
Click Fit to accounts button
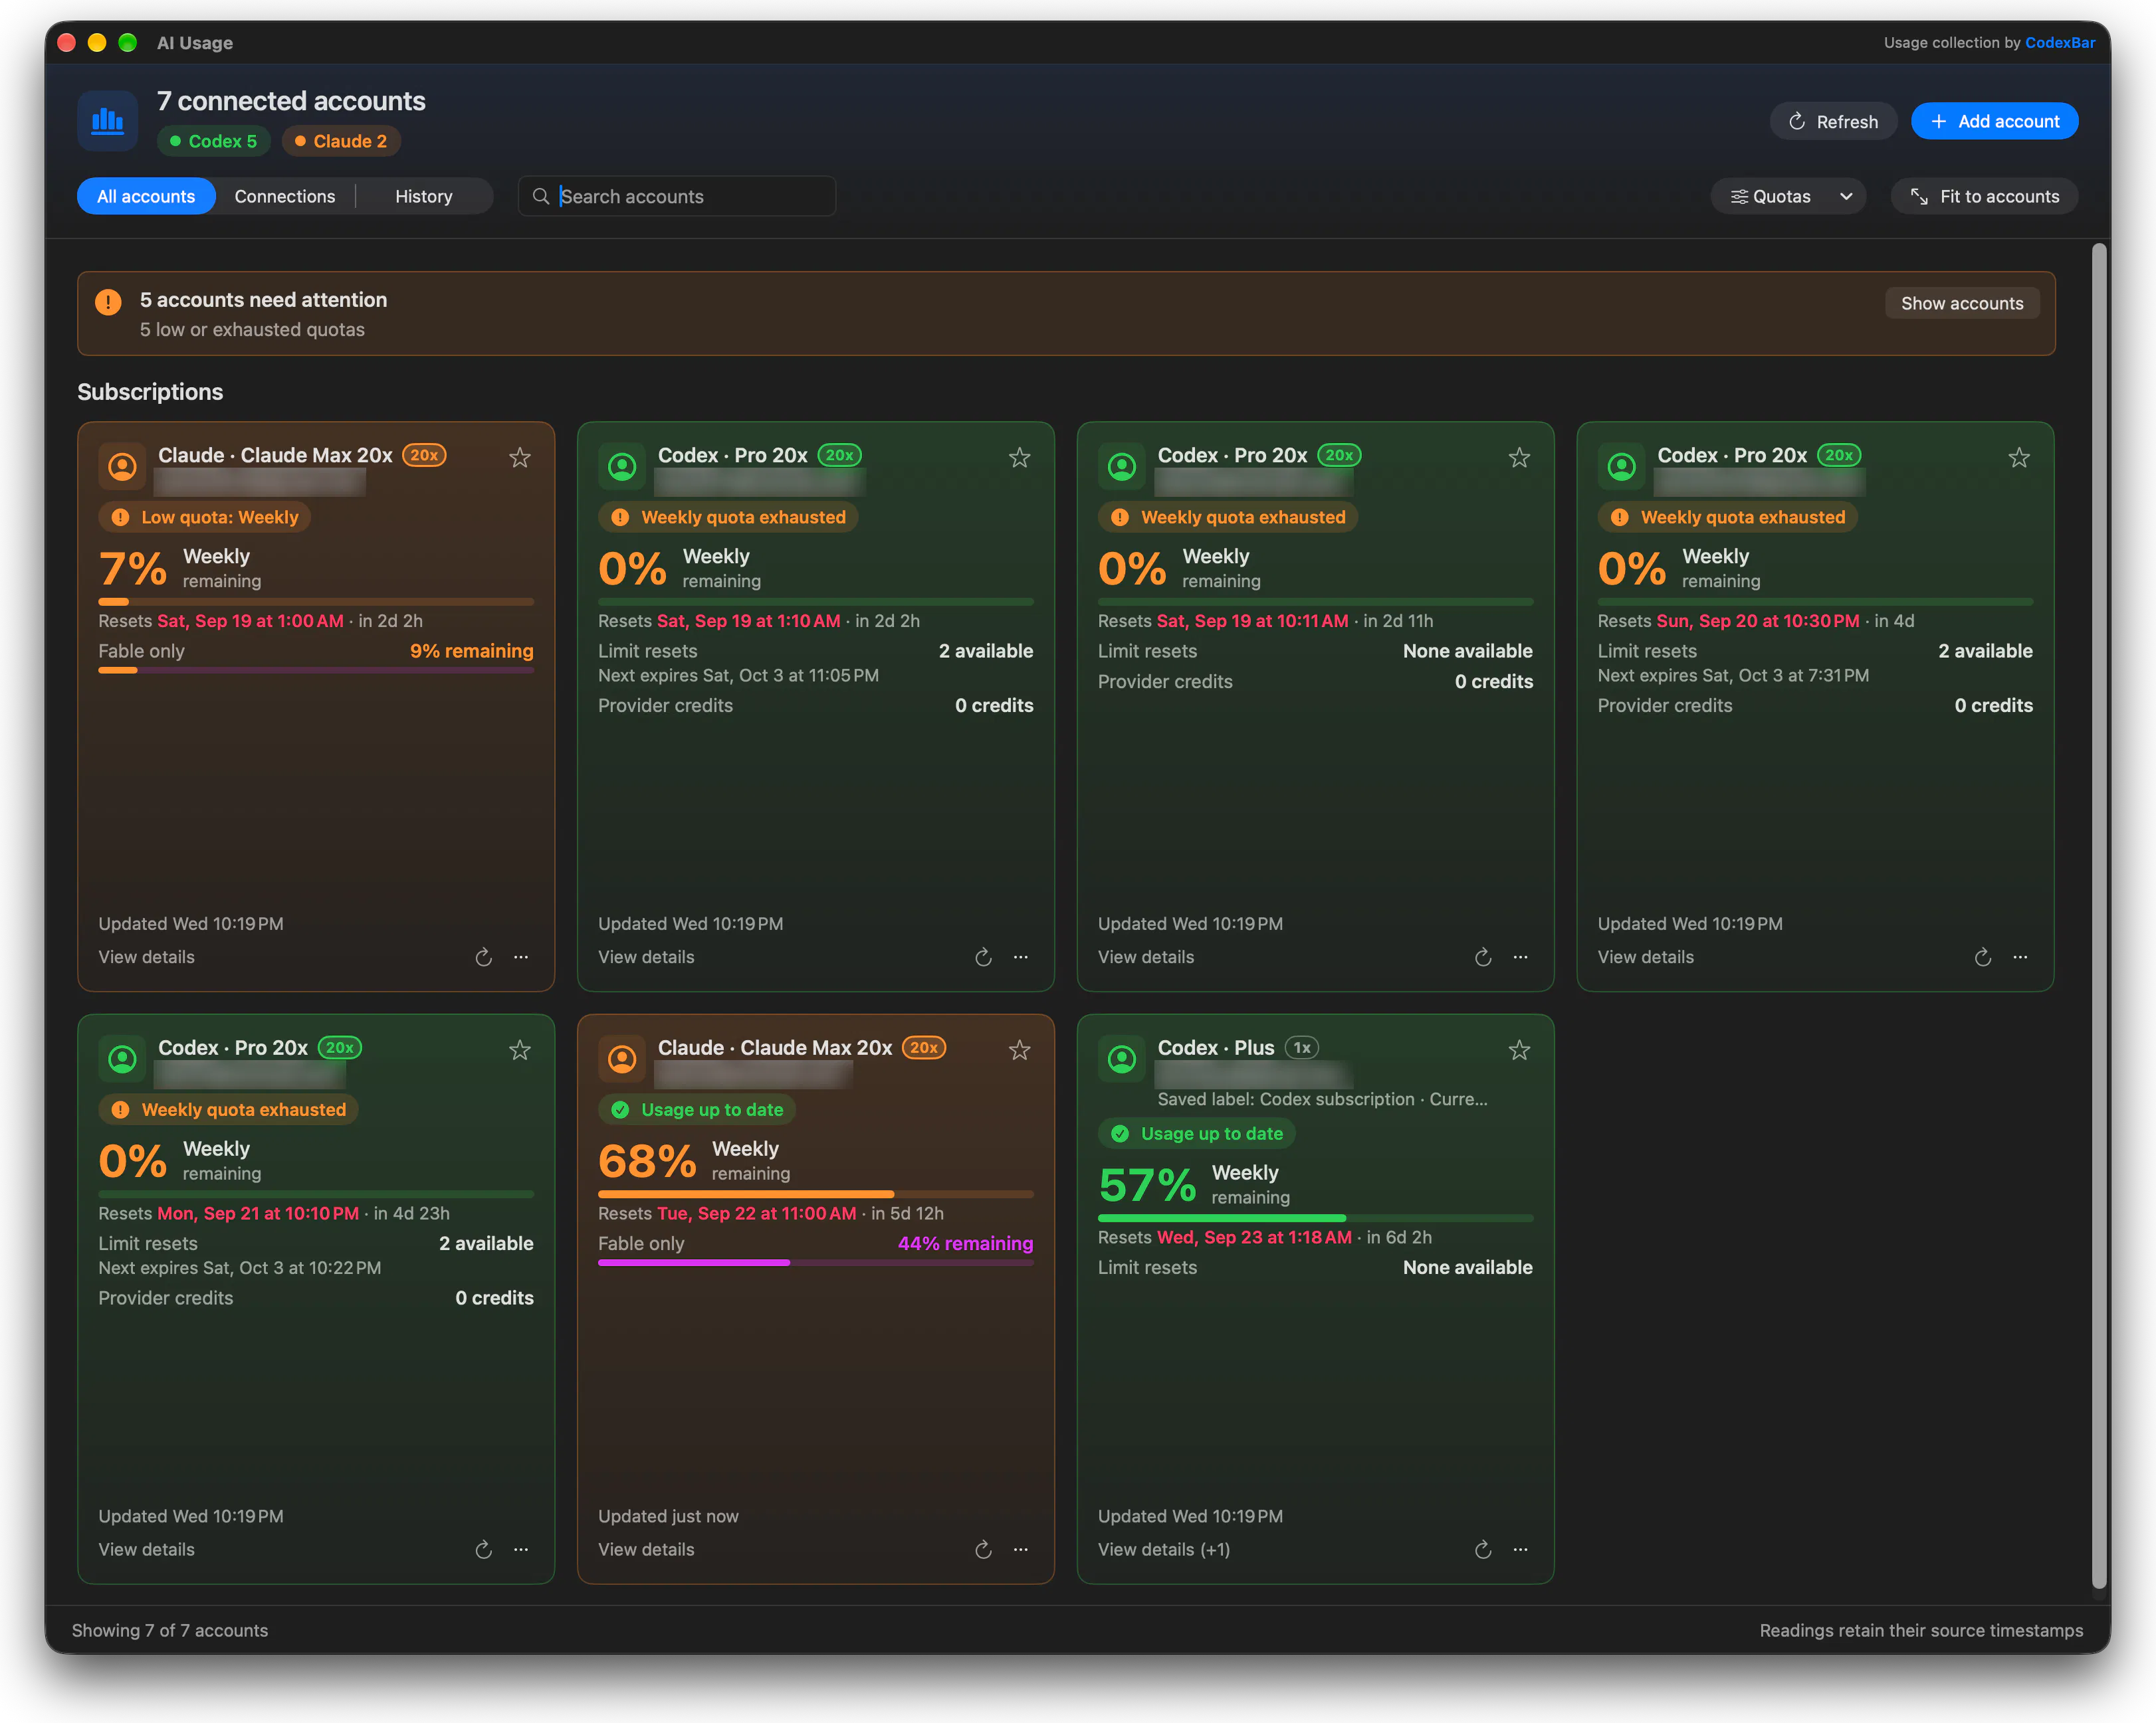[x=1984, y=197]
